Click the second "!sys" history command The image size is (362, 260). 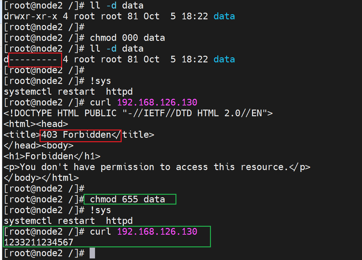[100, 210]
